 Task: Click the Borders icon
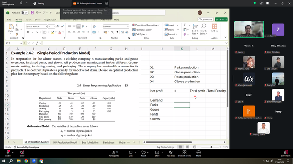pos(45,32)
